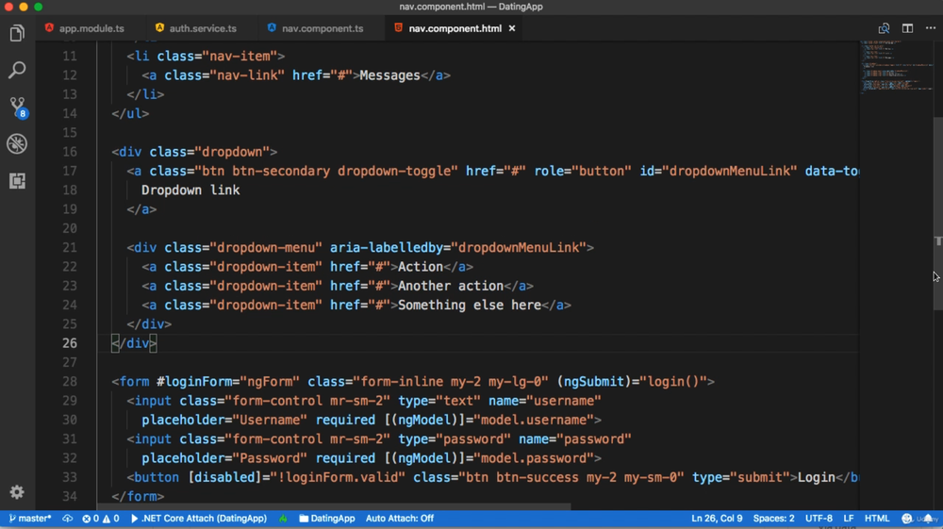Click the vertical scrollbar of the editor

coord(938,189)
